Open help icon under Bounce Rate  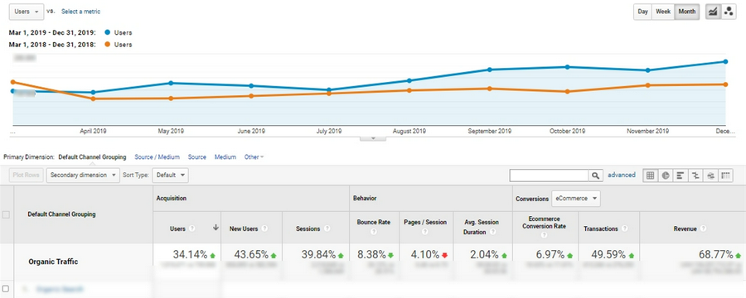(x=374, y=233)
